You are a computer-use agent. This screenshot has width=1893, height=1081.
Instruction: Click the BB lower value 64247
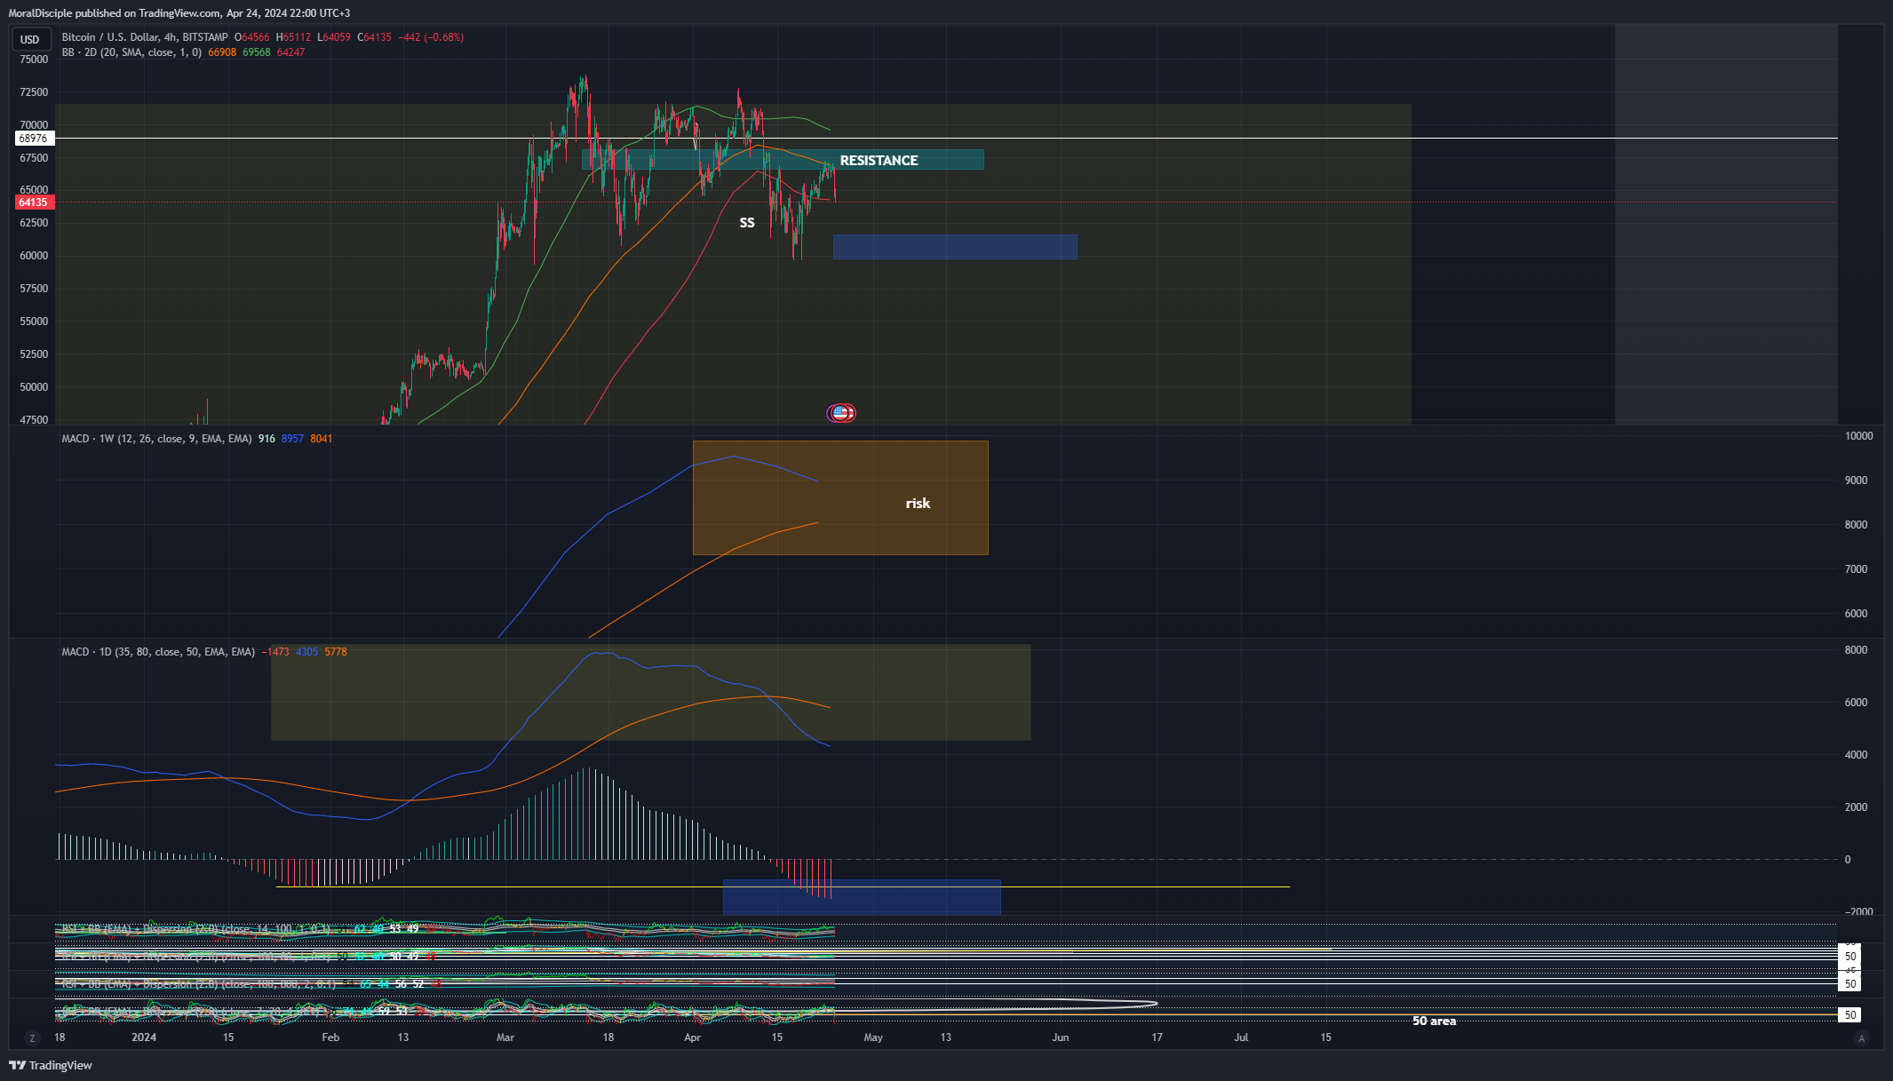point(290,52)
